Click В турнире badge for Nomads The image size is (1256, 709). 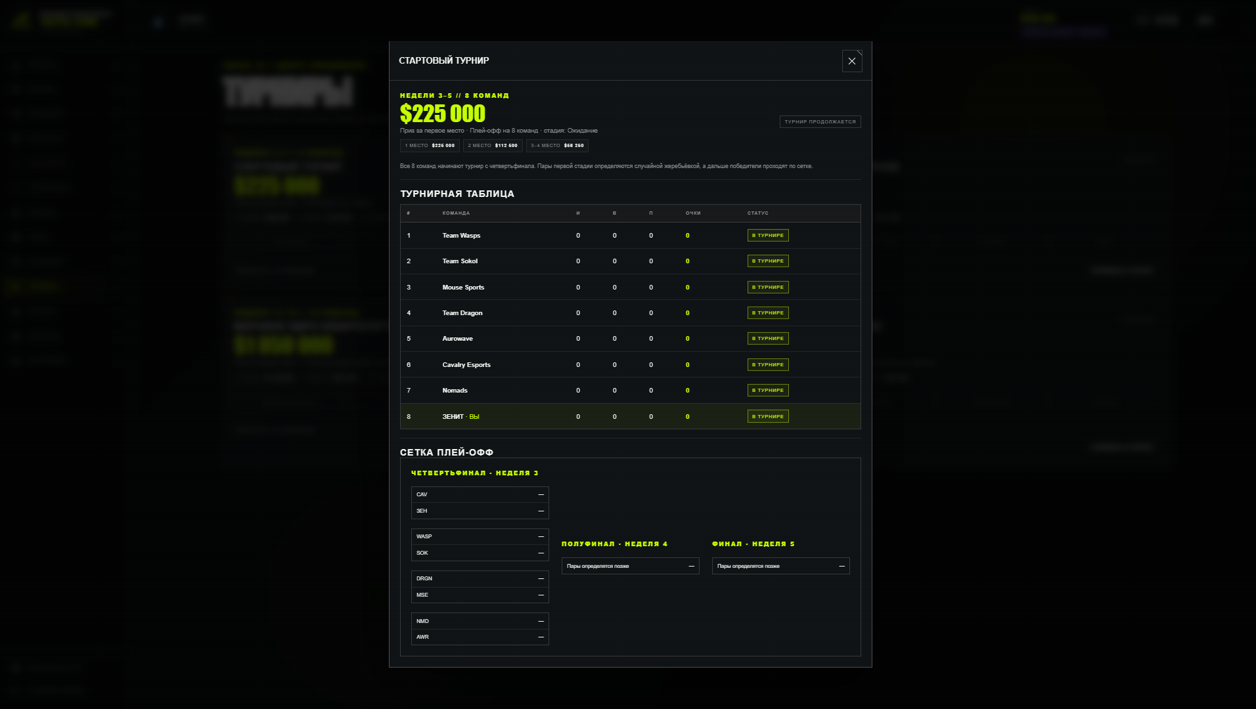click(x=768, y=391)
